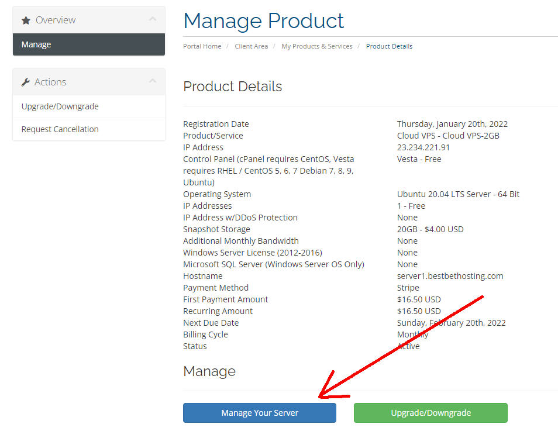Open My Products & Services breadcrumb
The height and width of the screenshot is (431, 558).
316,46
